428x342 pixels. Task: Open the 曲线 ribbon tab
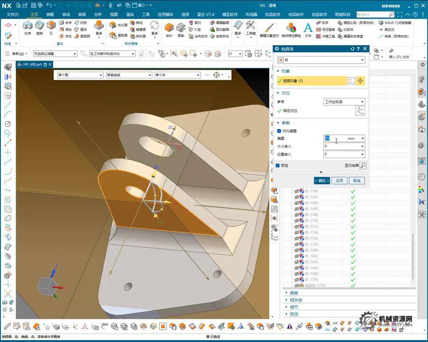66,14
